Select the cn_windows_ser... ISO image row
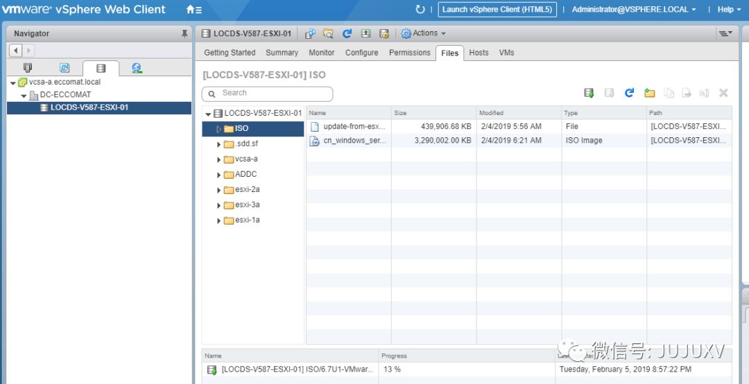The width and height of the screenshot is (749, 384). click(519, 141)
